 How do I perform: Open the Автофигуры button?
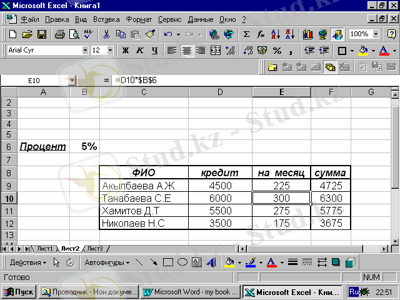[106, 262]
